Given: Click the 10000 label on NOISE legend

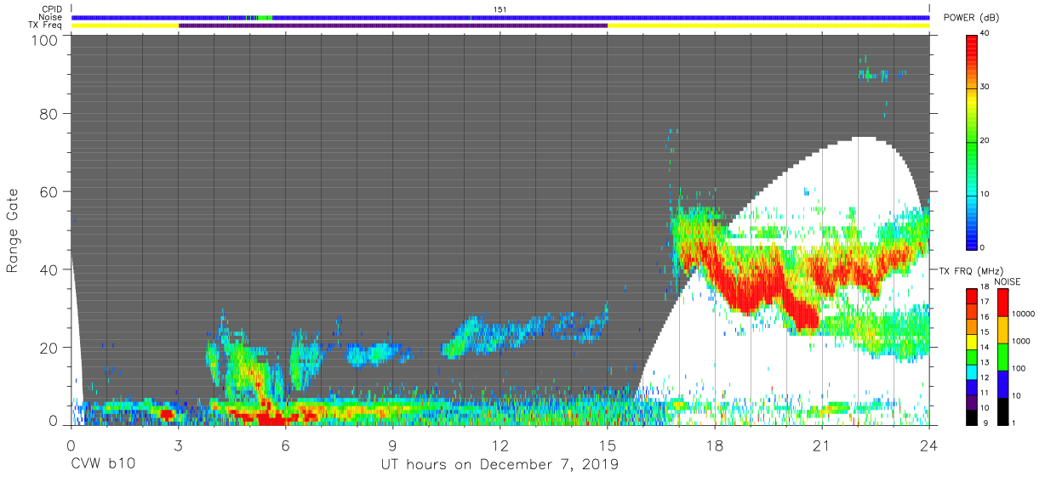Looking at the screenshot, I should point(1023,314).
